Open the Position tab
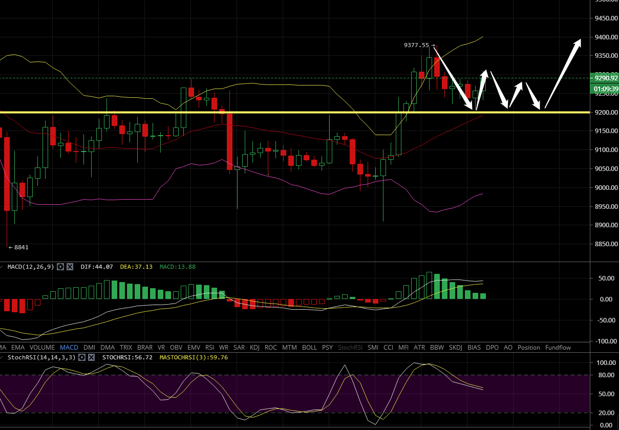Screen dimensions: 619x430 tap(528, 348)
